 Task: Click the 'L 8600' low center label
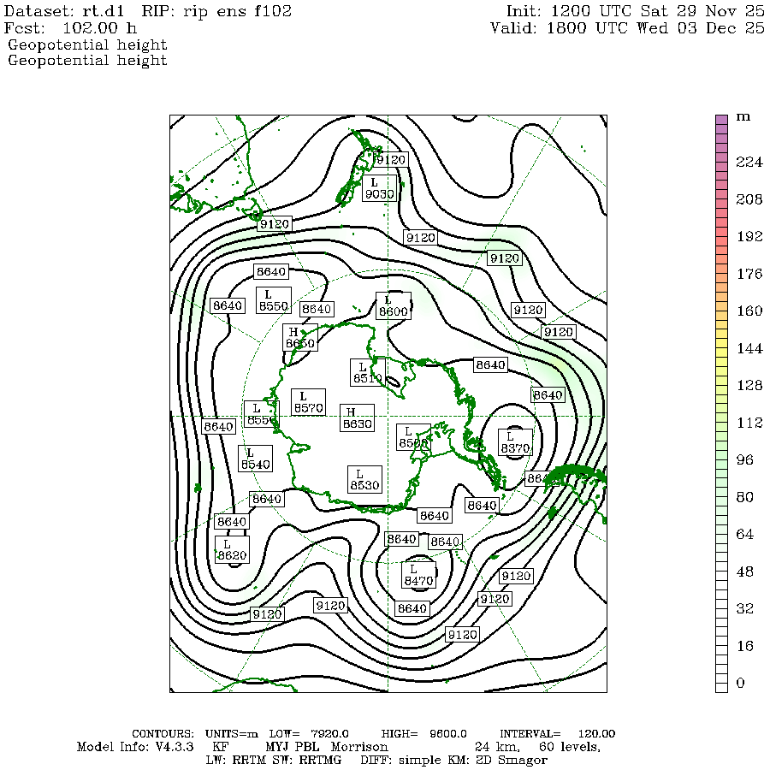pos(394,306)
